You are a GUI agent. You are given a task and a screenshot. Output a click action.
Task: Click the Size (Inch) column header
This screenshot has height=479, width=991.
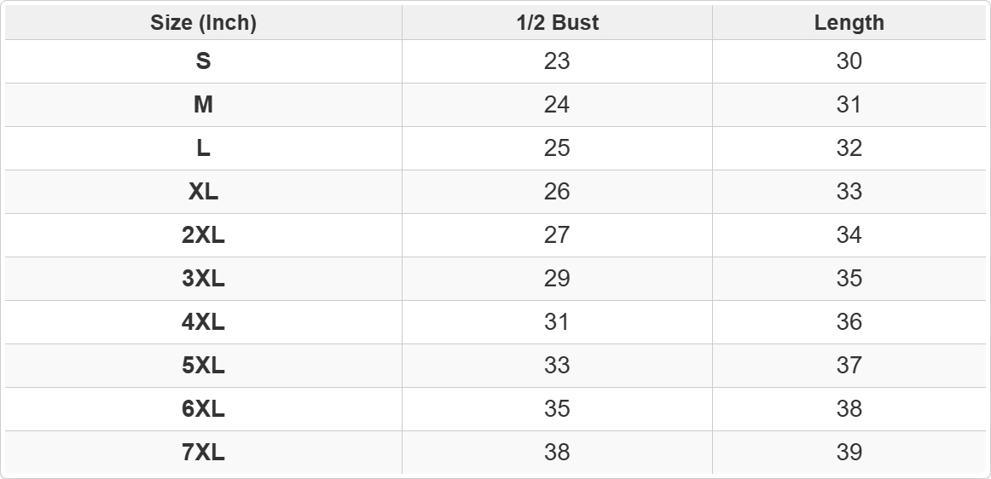click(204, 23)
